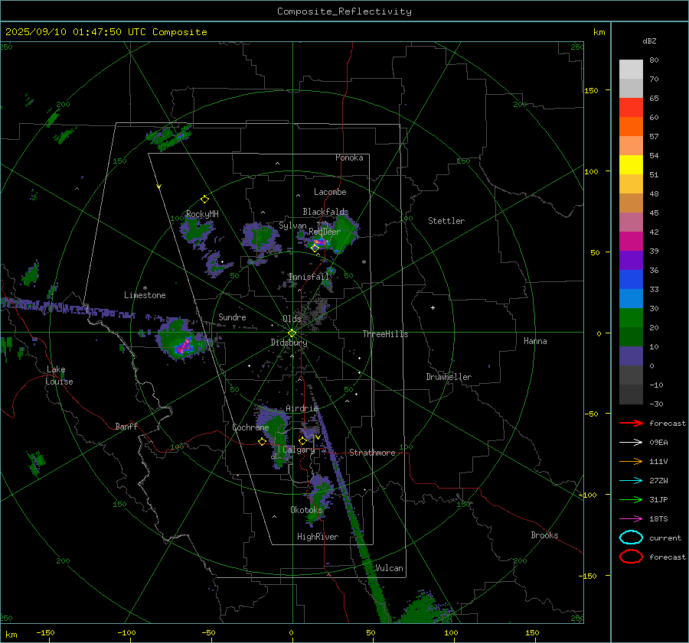Click the red forecast ellipse icon
This screenshot has height=643, width=689.
[x=631, y=557]
